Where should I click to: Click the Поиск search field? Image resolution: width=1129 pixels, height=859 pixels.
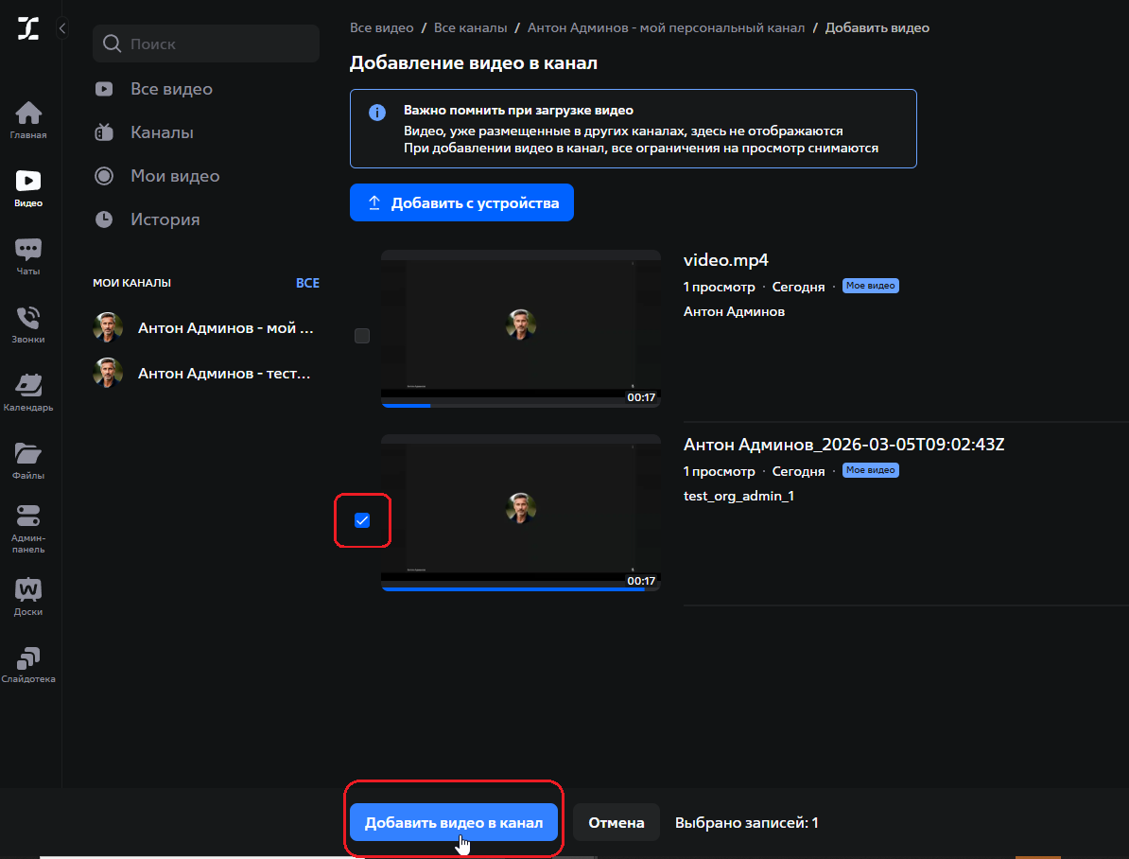[x=205, y=44]
